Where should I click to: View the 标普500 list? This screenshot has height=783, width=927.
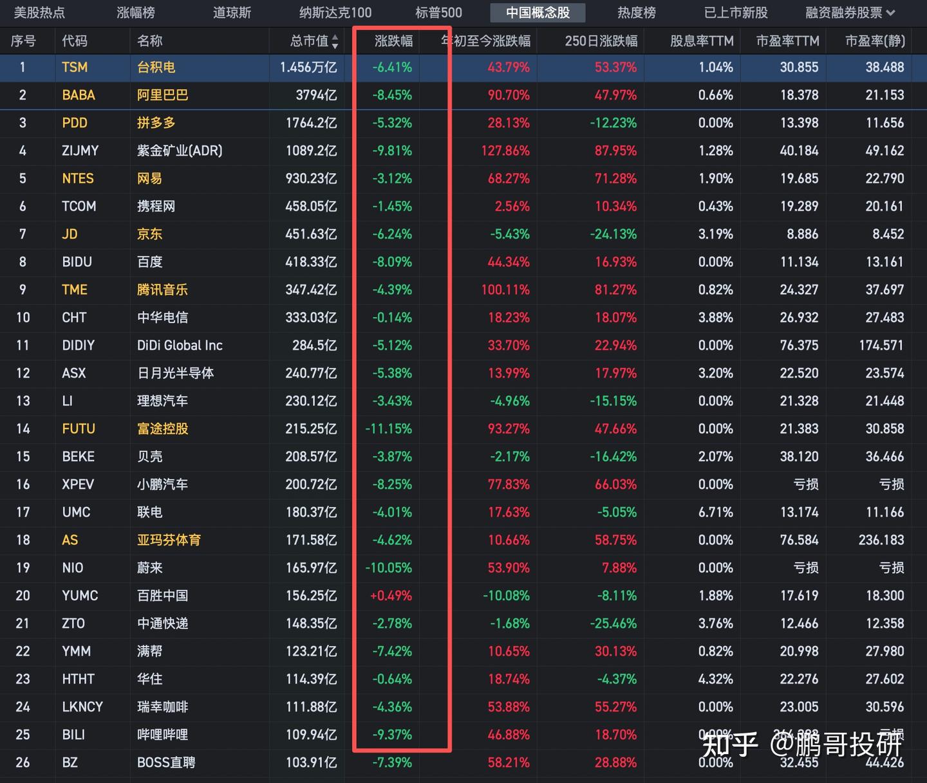(x=438, y=12)
